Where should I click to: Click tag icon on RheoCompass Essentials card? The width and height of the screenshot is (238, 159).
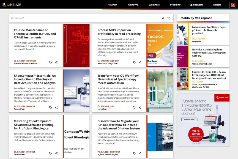click(50, 108)
